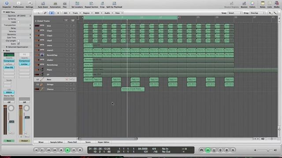282x158 pixels.
Task: Toggle the Clip Length checkbox
Action: click(19, 41)
